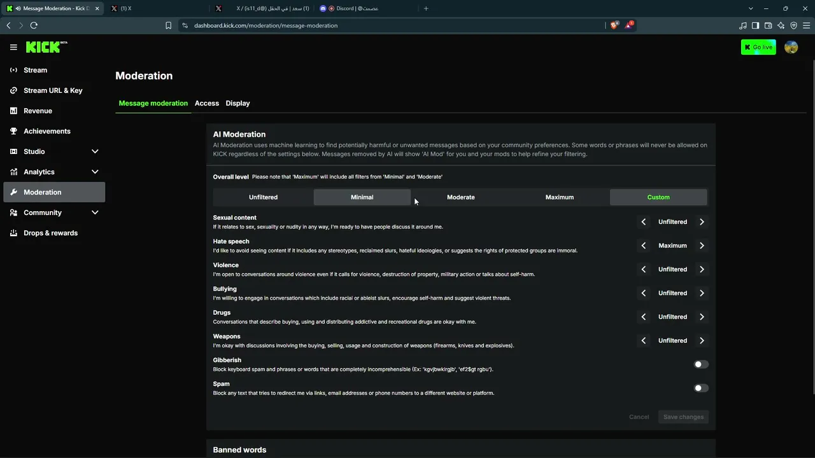Click the Banned words heading
The width and height of the screenshot is (815, 458).
(x=239, y=450)
